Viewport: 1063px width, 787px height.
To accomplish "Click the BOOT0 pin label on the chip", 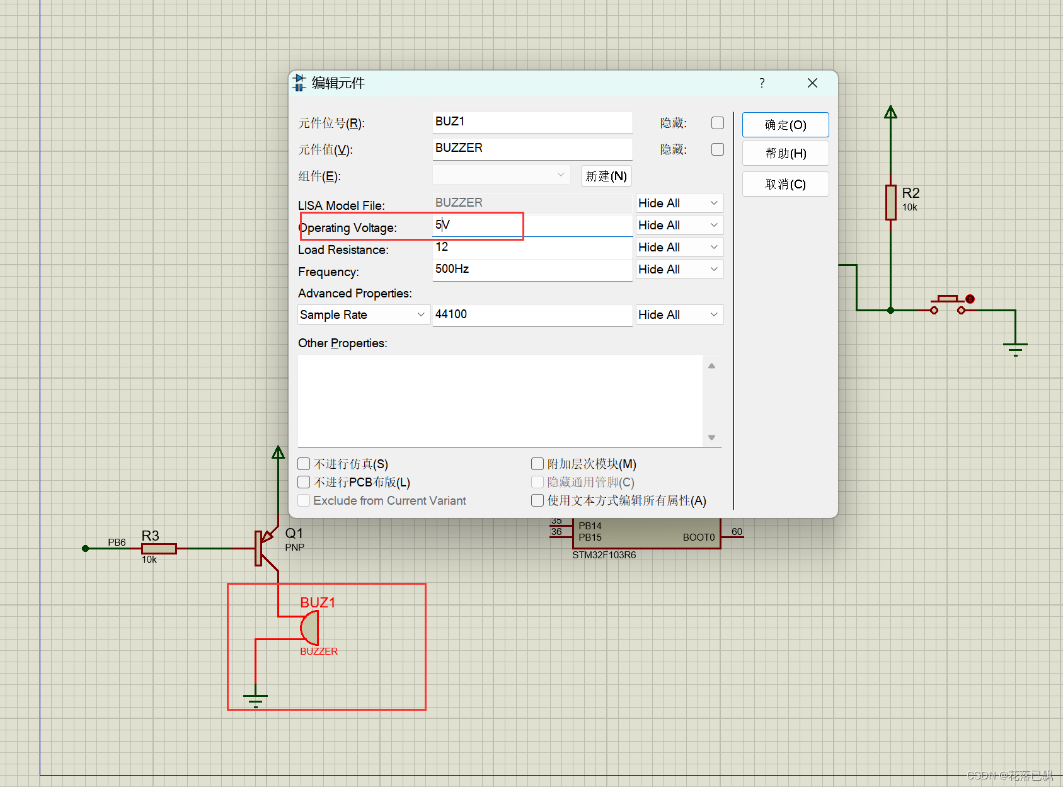I will [699, 537].
